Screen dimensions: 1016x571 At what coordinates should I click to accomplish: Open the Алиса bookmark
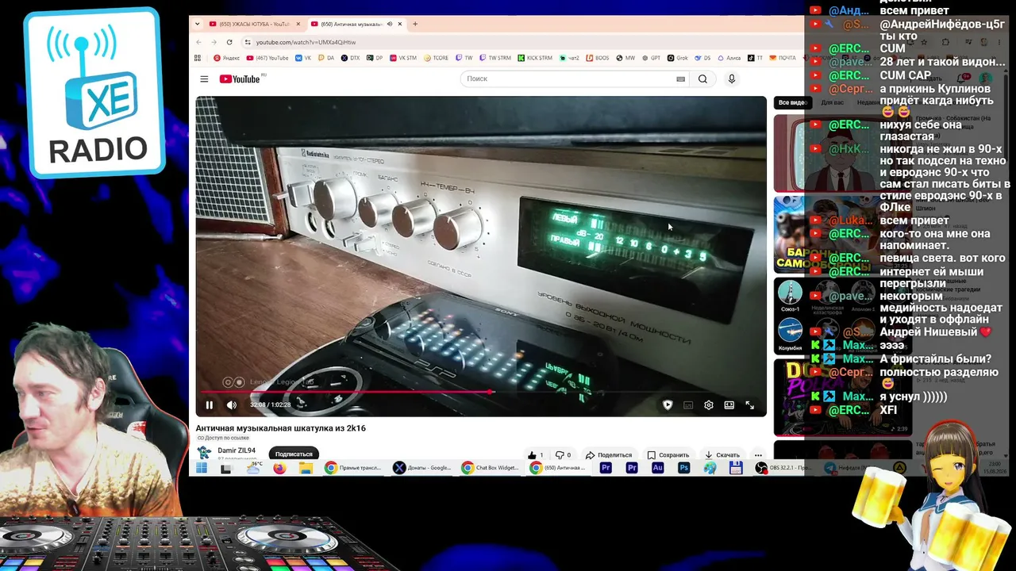[x=729, y=58]
